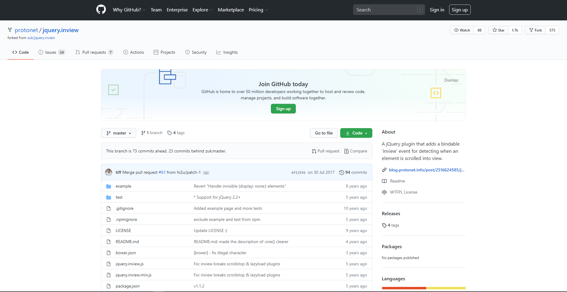
Task: Open the master branch dropdown
Action: [x=119, y=133]
